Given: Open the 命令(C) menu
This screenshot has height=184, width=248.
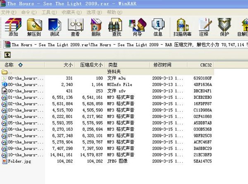Looking at the screenshot, I should coord(29,12).
